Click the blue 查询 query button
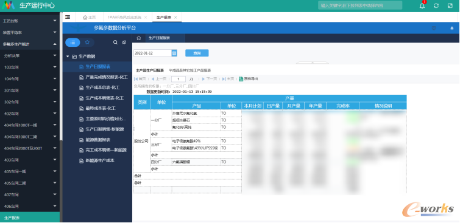This screenshot has width=460, height=223. [197, 53]
